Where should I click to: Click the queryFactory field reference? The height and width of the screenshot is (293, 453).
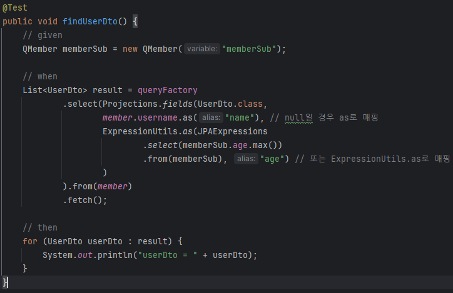pos(168,90)
